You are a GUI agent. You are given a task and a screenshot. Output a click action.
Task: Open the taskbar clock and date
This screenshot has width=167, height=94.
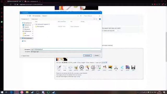coord(159,92)
